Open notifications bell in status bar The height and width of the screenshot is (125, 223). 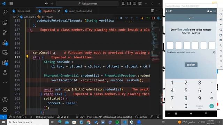[x=158, y=117]
